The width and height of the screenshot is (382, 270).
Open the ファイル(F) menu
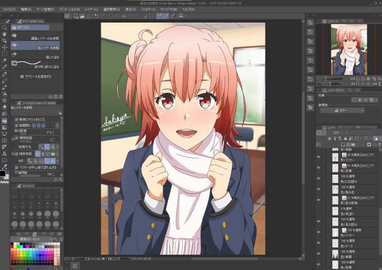pos(9,9)
